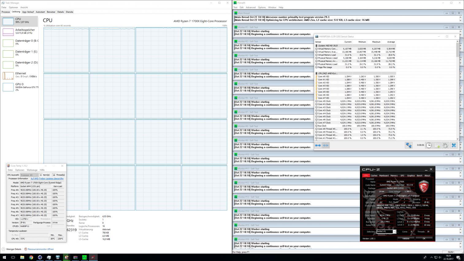Open Prime95 Advanced menu
This screenshot has height=261, width=464.
click(x=251, y=7)
